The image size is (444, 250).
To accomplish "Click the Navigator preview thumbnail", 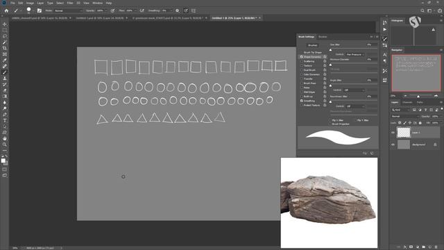I will 416,73.
